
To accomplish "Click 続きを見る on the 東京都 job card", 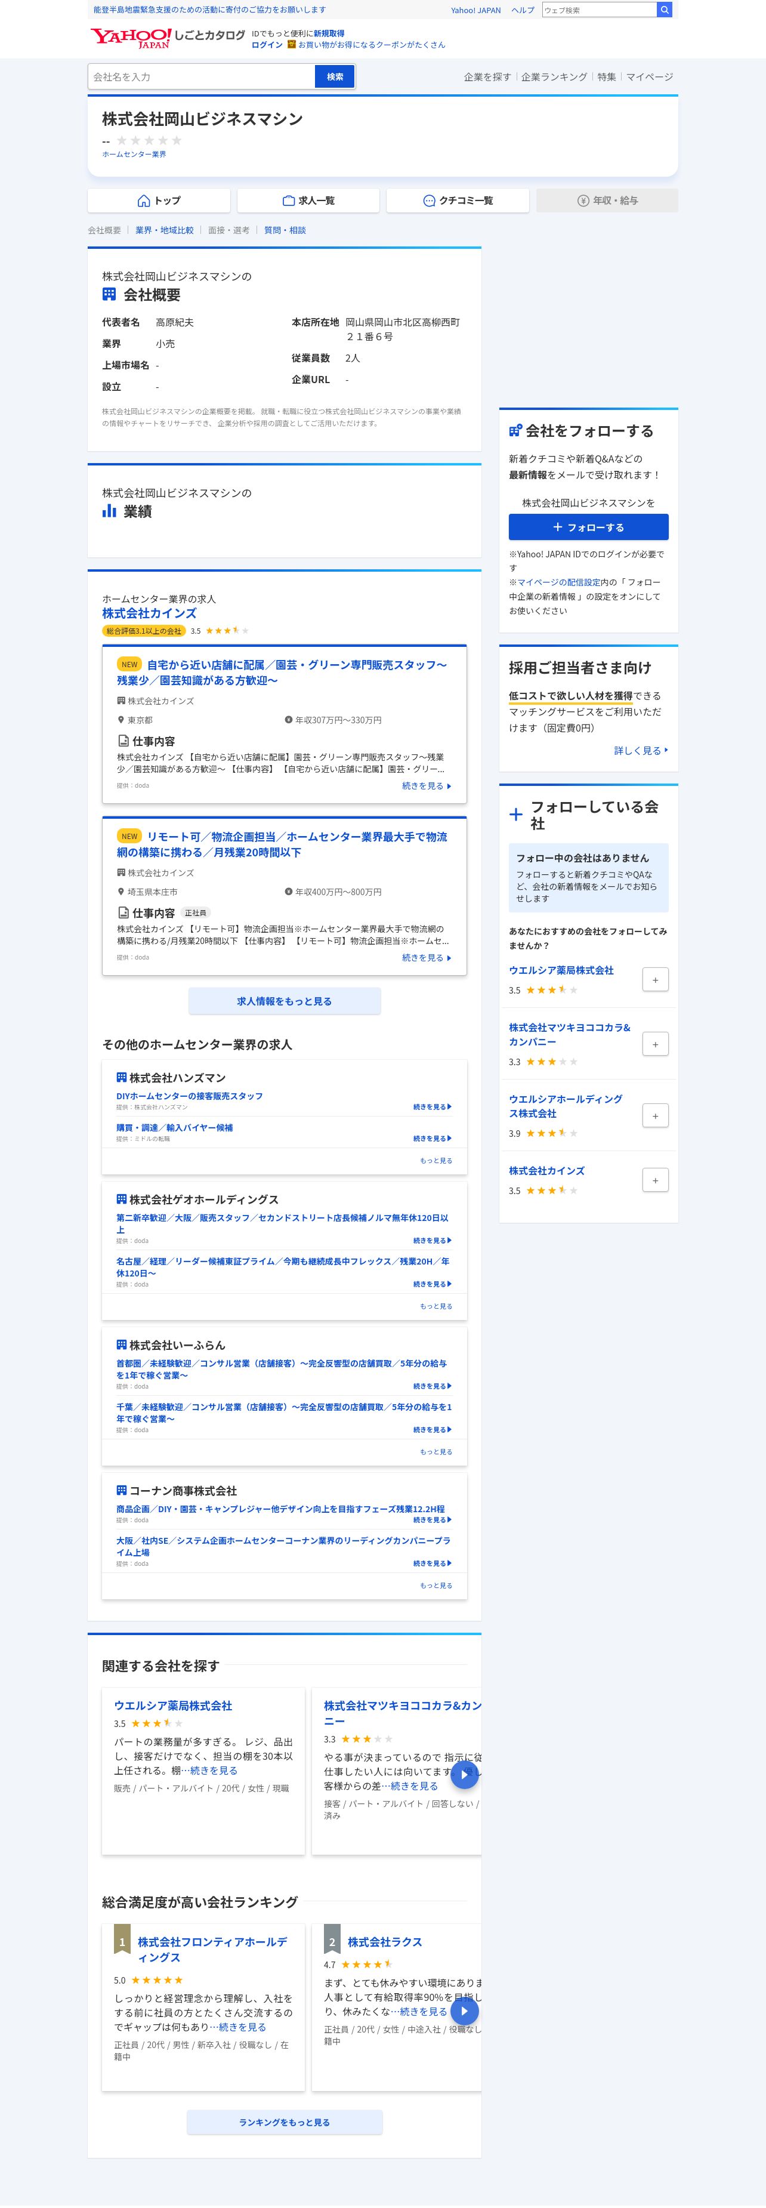I will (x=426, y=786).
